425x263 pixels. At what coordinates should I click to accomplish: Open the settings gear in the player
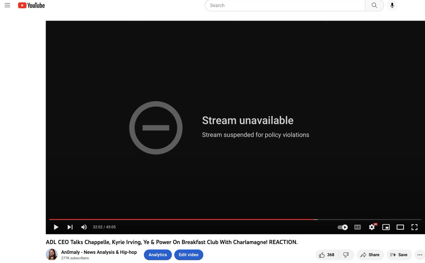point(372,227)
